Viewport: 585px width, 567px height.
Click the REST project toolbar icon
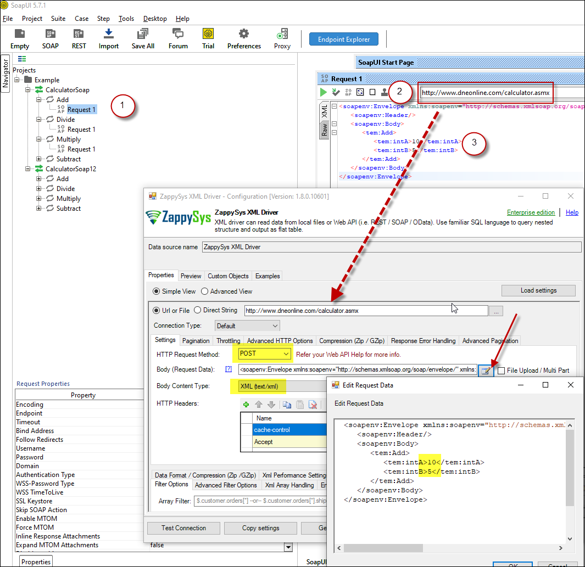(79, 34)
